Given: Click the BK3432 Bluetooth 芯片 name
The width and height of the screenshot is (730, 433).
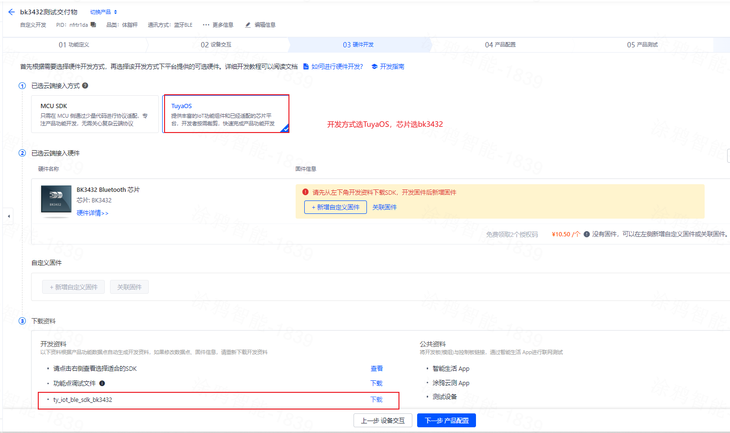Looking at the screenshot, I should pyautogui.click(x=108, y=189).
